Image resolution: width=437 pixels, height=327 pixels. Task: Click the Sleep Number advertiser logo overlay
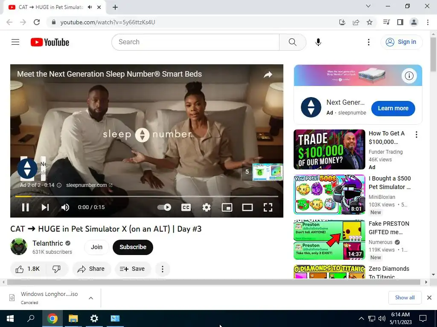pyautogui.click(x=27, y=169)
